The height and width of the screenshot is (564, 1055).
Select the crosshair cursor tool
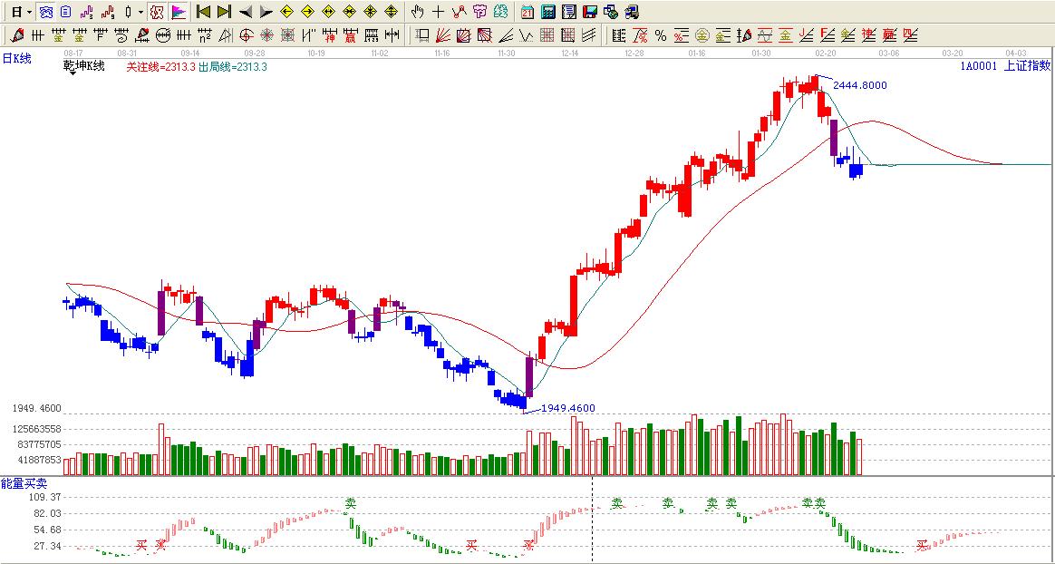[438, 12]
